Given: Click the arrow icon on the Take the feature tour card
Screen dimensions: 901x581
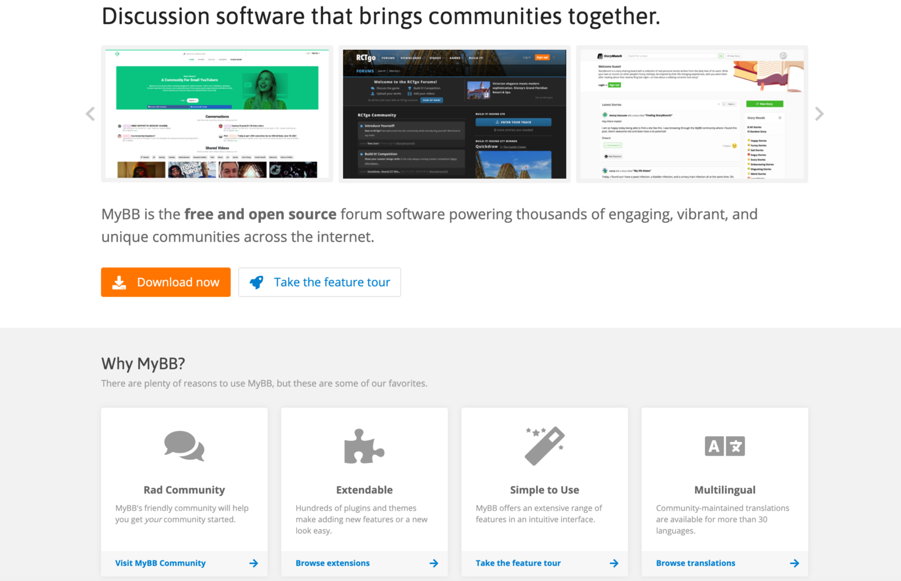Looking at the screenshot, I should 614,563.
